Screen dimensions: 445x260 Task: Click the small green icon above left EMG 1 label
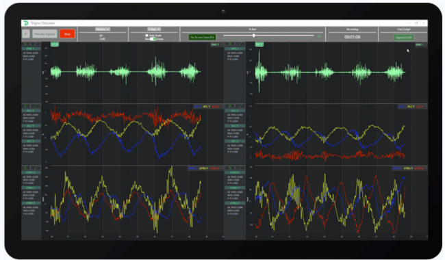[x=26, y=44]
